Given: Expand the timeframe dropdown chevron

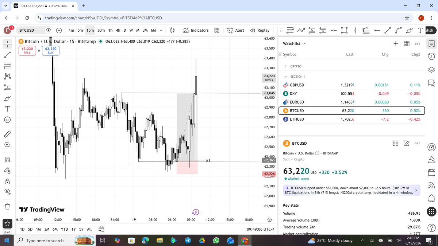Looking at the screenshot, I should point(161,30).
